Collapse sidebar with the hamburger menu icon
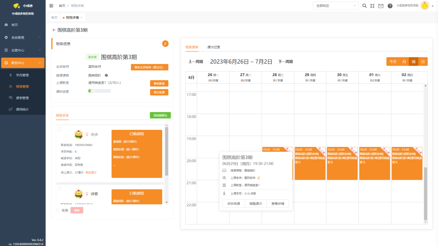Screen dimensions: 438x246 52,6
